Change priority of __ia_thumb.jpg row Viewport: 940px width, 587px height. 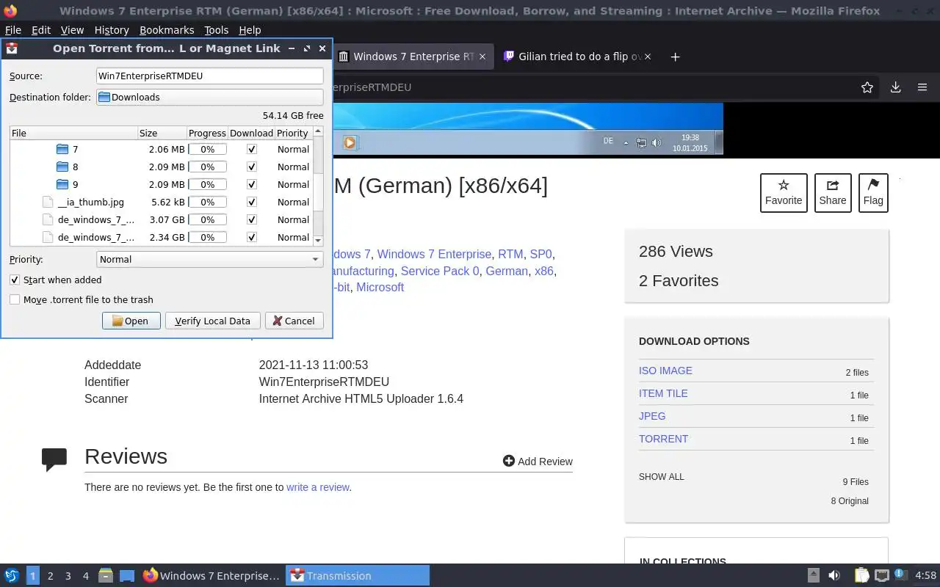293,202
